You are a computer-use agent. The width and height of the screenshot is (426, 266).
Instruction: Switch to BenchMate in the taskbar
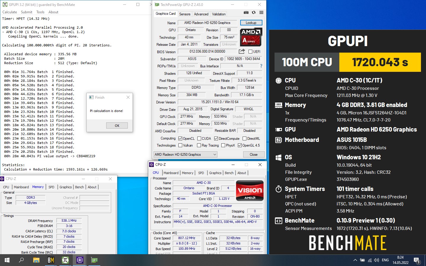tap(51, 260)
